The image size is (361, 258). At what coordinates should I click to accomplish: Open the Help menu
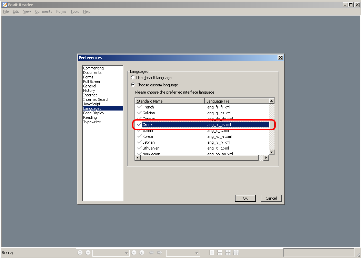[87, 11]
